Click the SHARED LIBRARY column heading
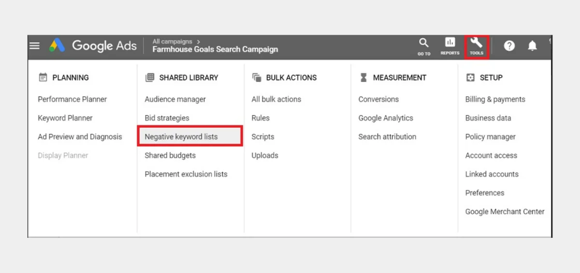The image size is (580, 273). 189,78
